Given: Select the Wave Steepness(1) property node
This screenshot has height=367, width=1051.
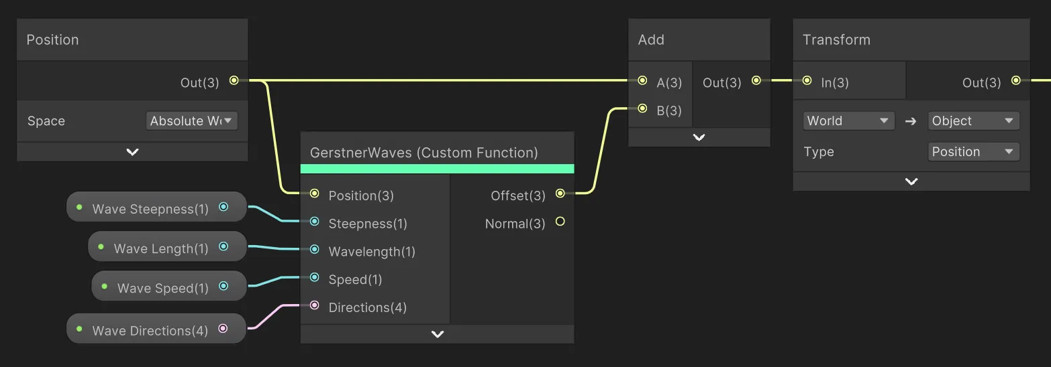Looking at the screenshot, I should tap(156, 208).
